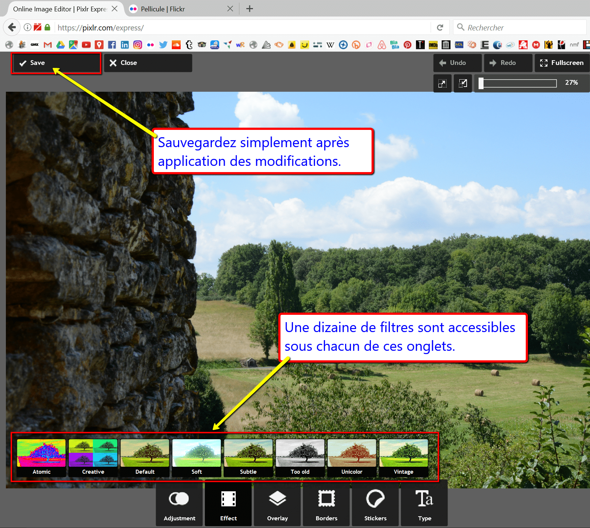
Task: Go back to the previous page
Action: pos(12,28)
